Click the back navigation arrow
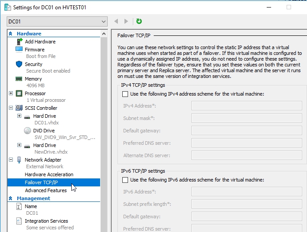 (117, 21)
